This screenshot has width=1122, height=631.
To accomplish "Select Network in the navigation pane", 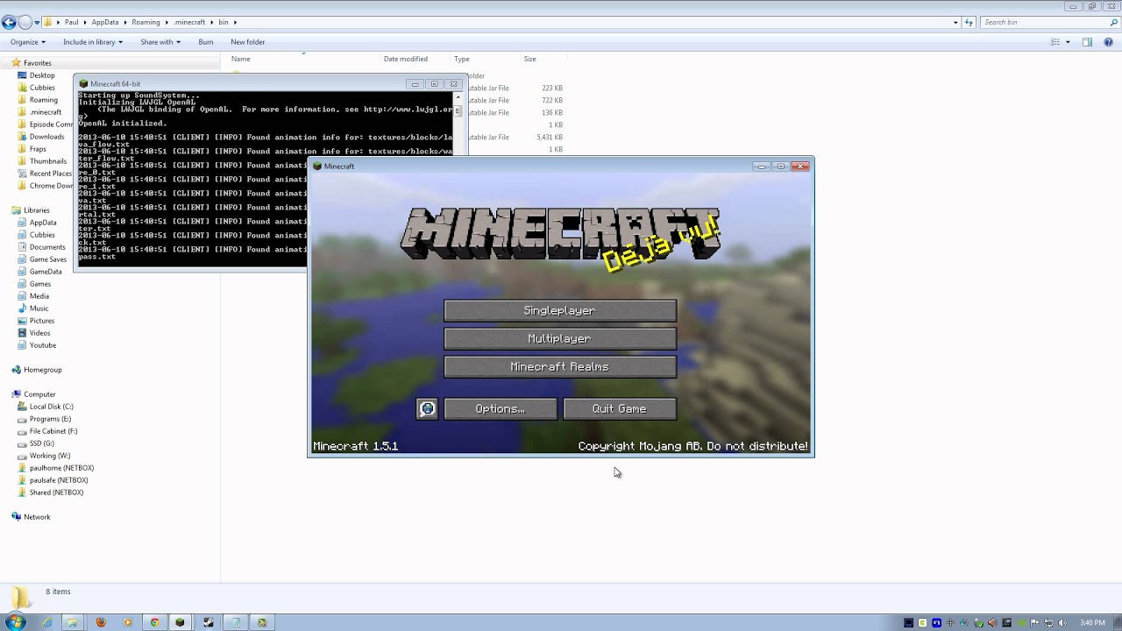I will coord(37,517).
